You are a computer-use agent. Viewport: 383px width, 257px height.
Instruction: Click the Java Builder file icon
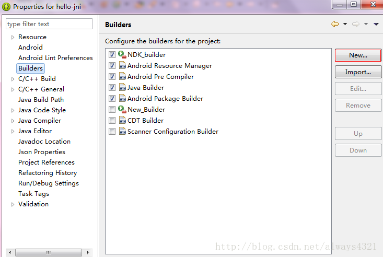(122, 87)
